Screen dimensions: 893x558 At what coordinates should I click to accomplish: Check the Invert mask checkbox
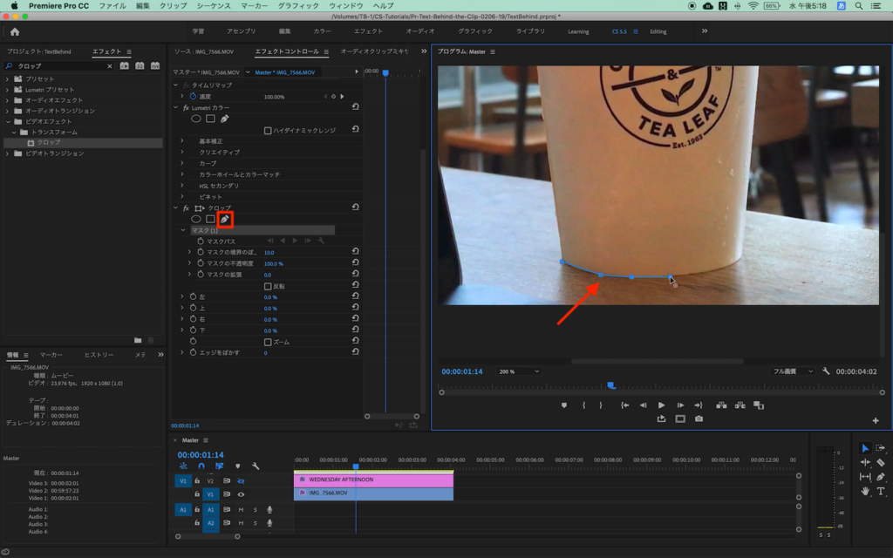point(268,286)
